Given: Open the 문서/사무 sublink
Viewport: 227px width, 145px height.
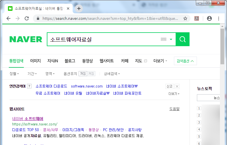Looking at the screenshot, I should (51, 130).
